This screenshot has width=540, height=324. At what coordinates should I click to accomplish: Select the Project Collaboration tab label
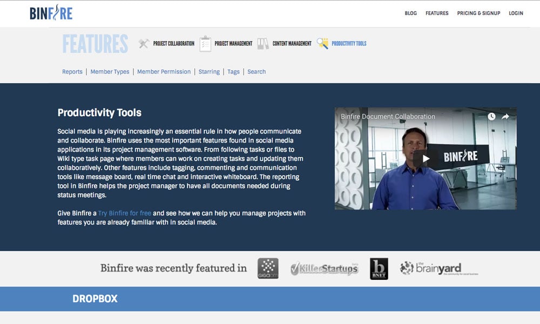173,43
